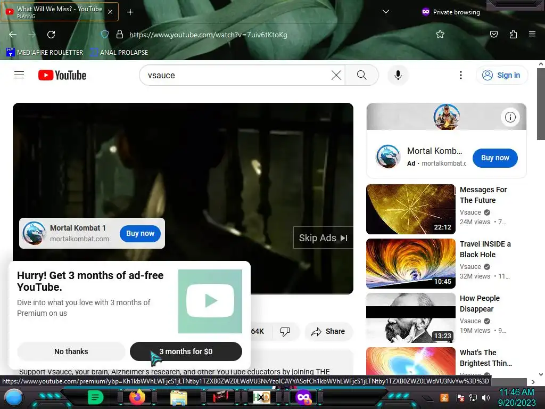Open What's The Brightest Thing video title

coord(485,358)
